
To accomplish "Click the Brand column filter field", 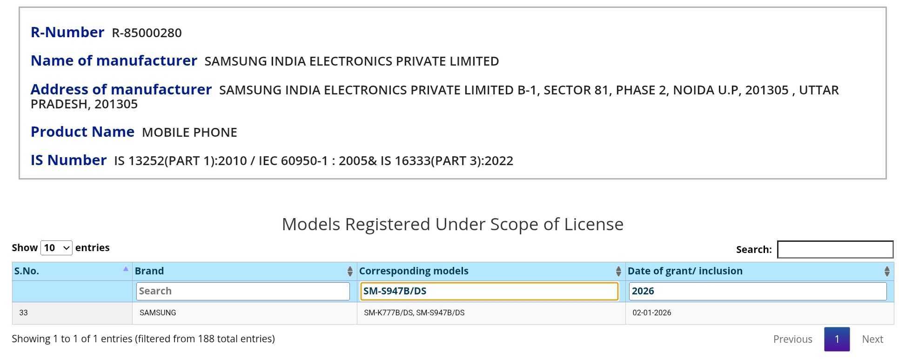I will pyautogui.click(x=242, y=291).
